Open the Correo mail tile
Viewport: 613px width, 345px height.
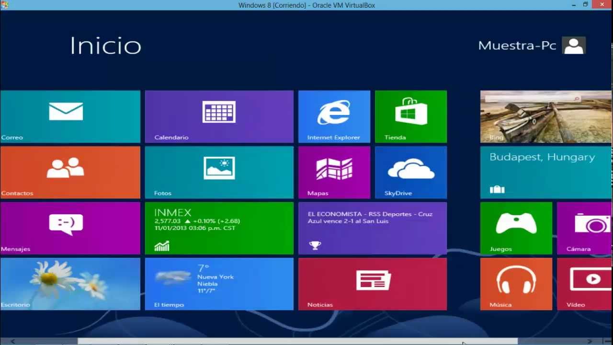coord(70,116)
